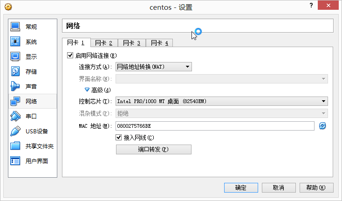342x201 pixels.
Task: Switch to 网卡 4 tab
Action: pyautogui.click(x=159, y=43)
